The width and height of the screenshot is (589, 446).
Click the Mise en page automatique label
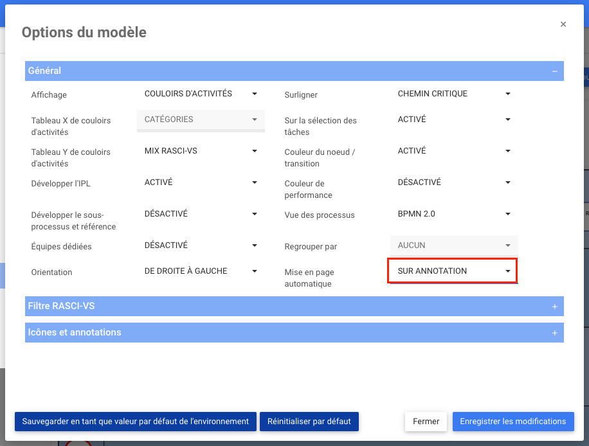[309, 278]
